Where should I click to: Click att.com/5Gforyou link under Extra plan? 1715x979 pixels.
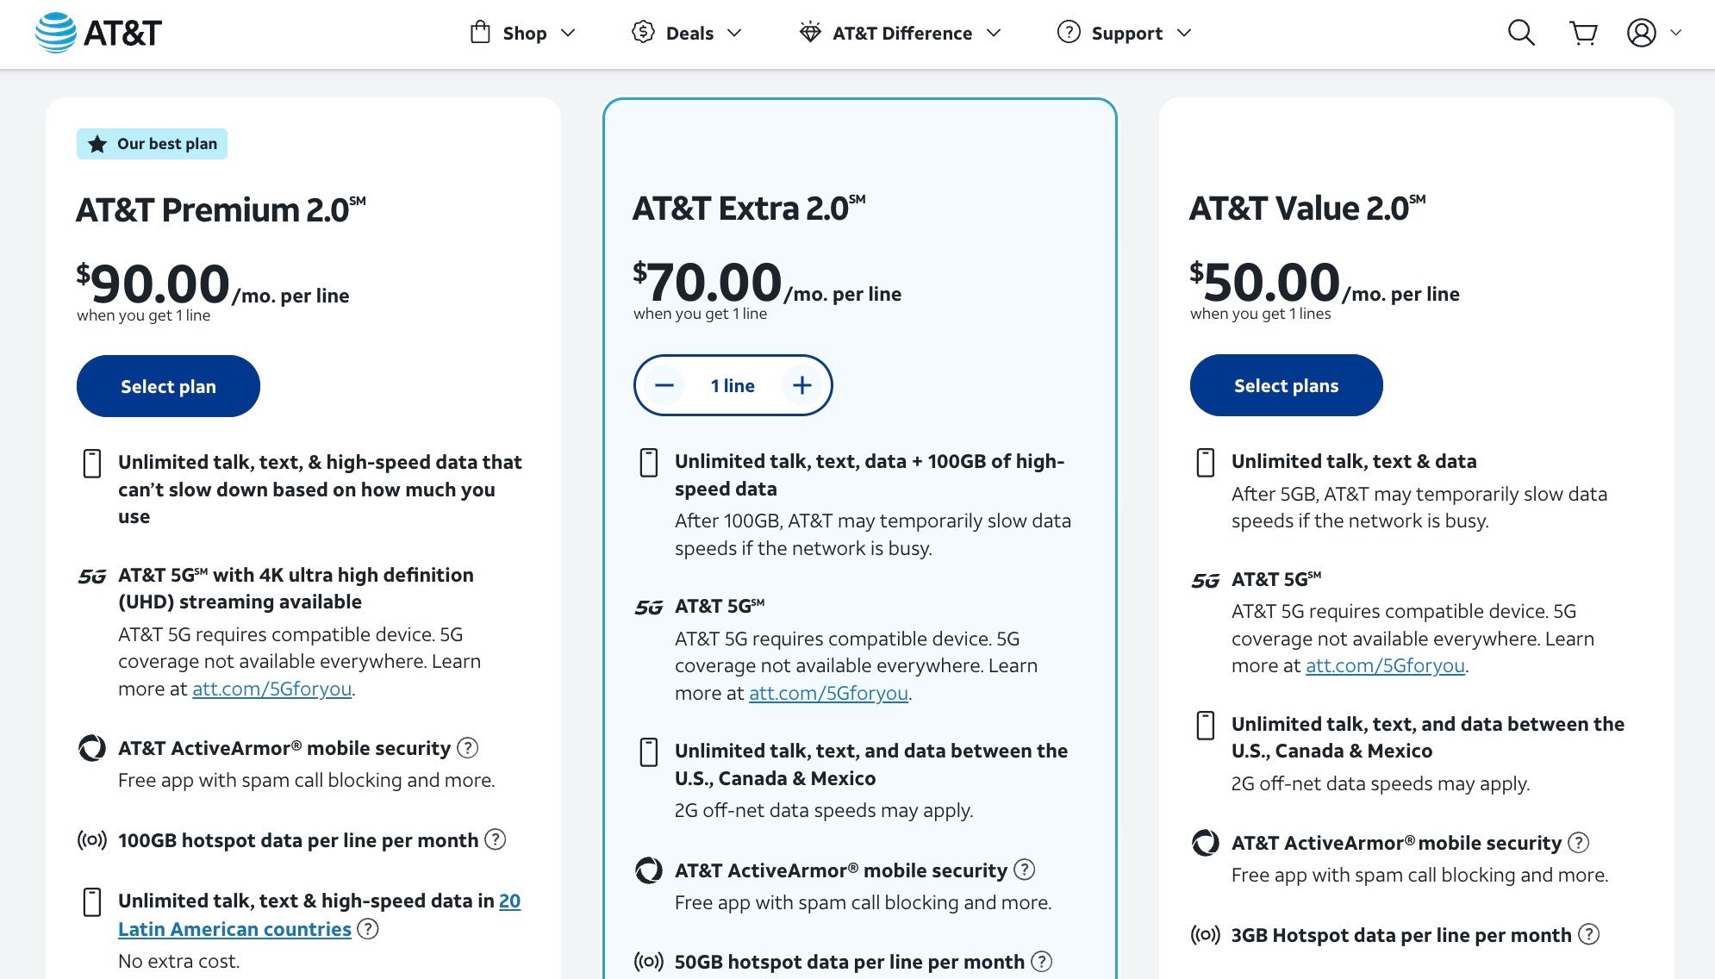829,692
